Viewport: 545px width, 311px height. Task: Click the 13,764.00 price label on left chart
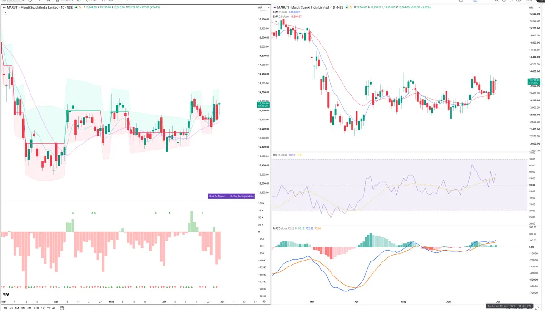(x=263, y=104)
